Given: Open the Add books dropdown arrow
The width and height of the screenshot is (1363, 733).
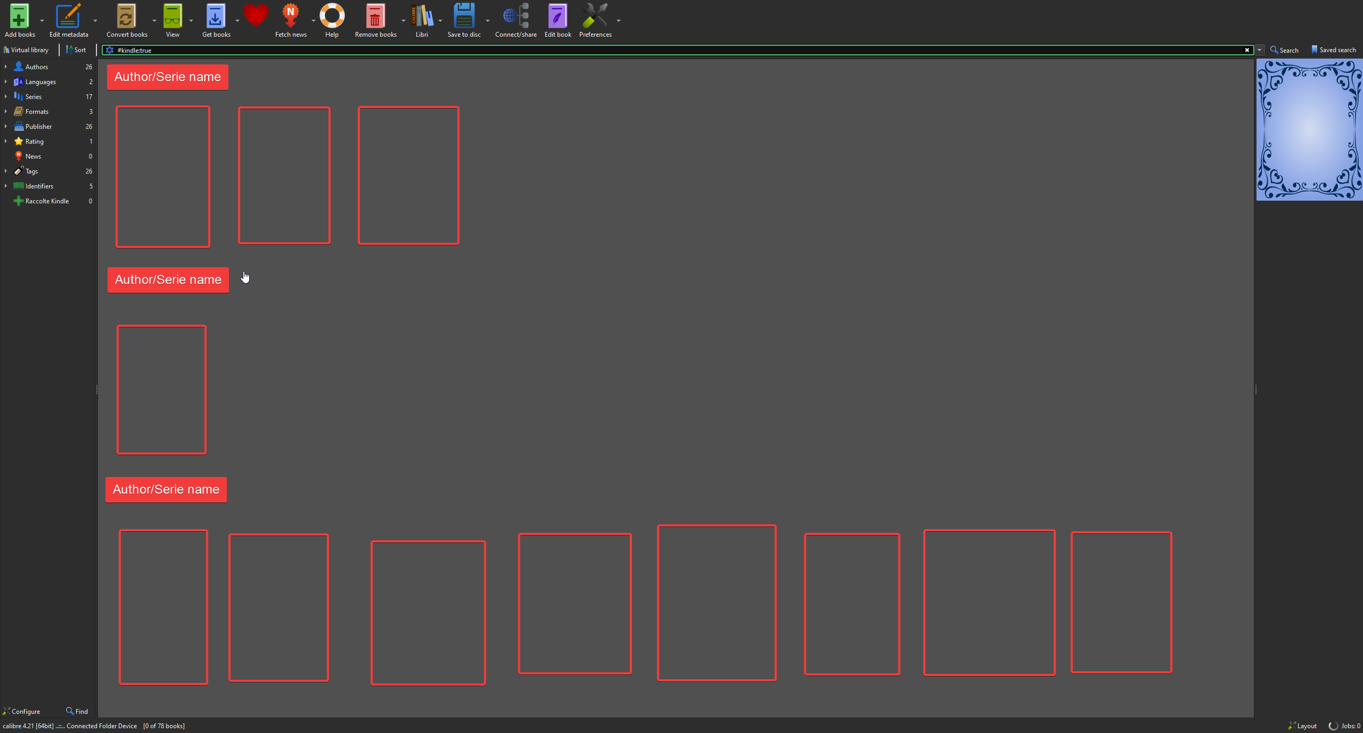Looking at the screenshot, I should pos(42,20).
